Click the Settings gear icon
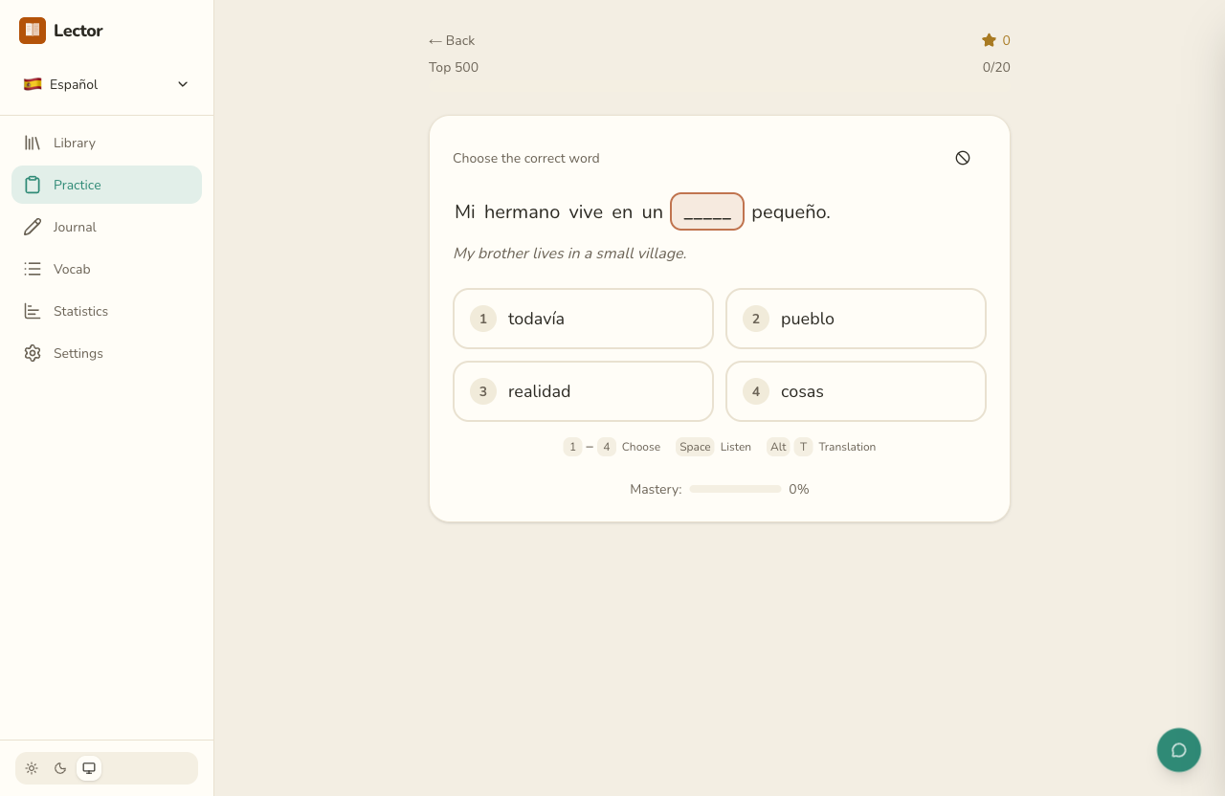This screenshot has width=1225, height=796. [x=33, y=353]
